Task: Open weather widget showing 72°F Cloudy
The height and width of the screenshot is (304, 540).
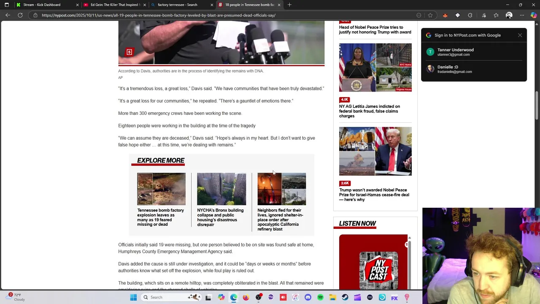Action: click(x=16, y=297)
